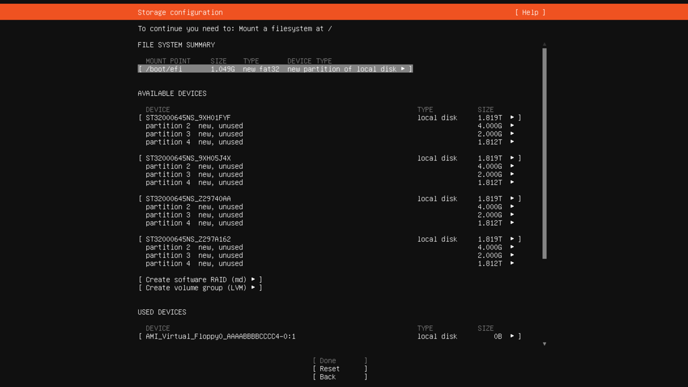688x387 pixels.
Task: Go Back to previous screen
Action: click(x=340, y=377)
